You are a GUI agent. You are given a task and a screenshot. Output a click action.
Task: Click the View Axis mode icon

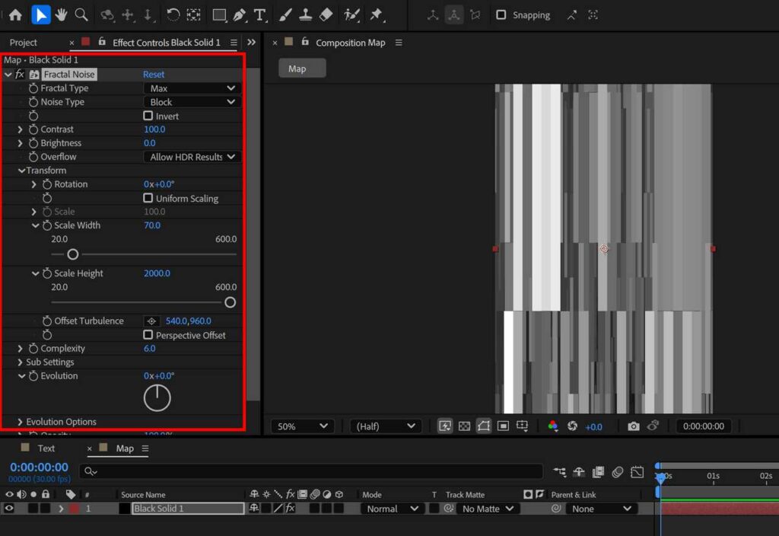pos(475,15)
